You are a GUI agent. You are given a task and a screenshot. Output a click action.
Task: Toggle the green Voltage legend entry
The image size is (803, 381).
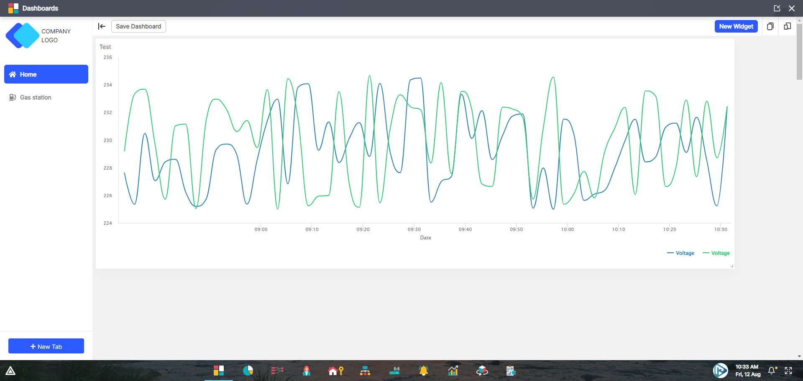(716, 253)
